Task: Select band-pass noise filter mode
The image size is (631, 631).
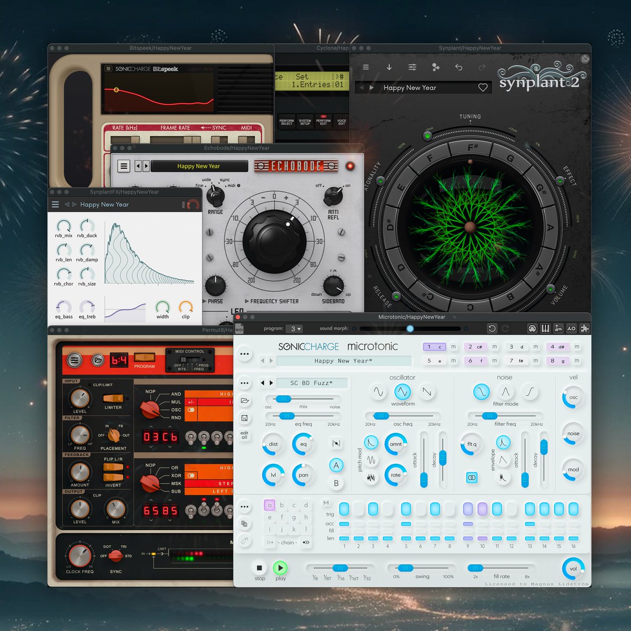Action: coord(505,392)
